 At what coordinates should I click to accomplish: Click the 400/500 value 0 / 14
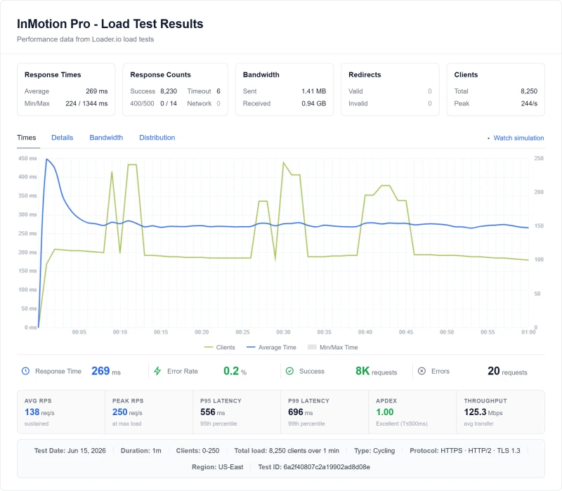[169, 103]
